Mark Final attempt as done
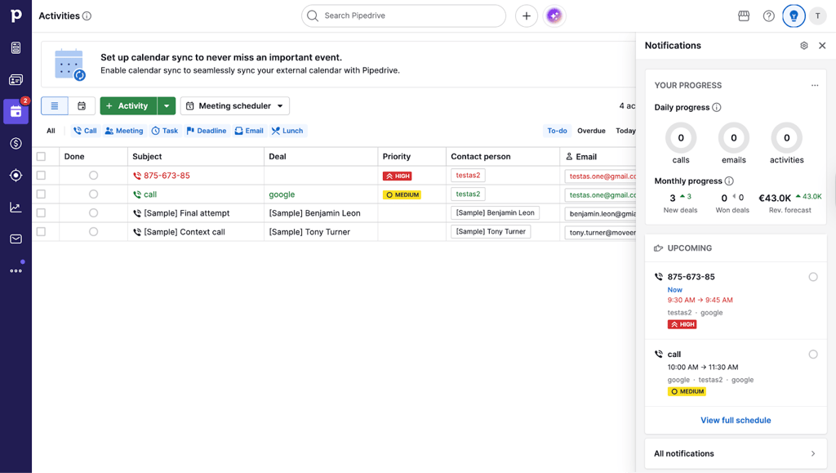This screenshot has width=836, height=473. coord(93,212)
